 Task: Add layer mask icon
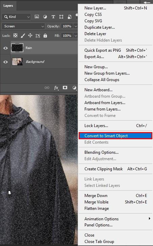click(65, 88)
